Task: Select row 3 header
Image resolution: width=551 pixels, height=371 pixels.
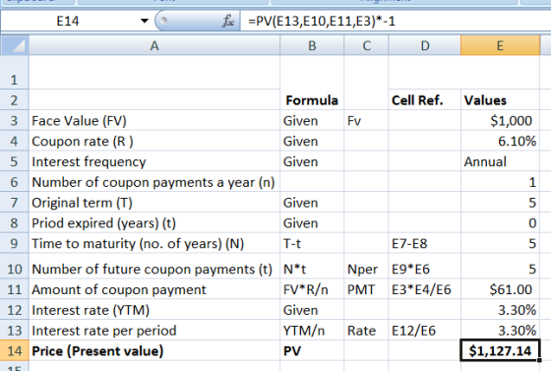Action: point(14,120)
